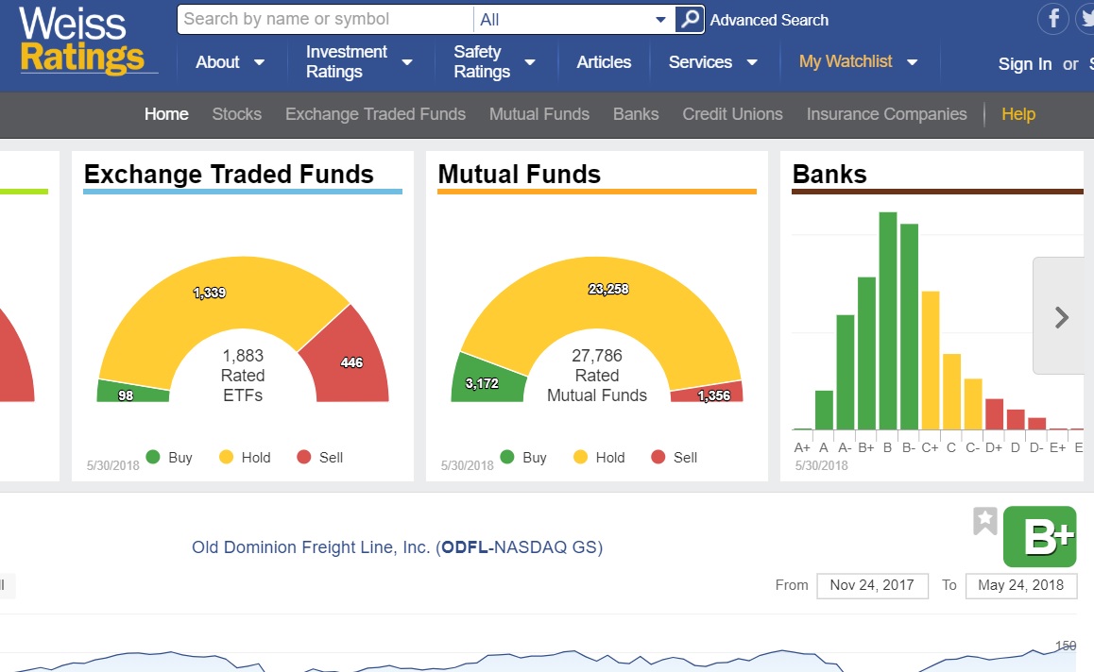Open the Facebook social icon
The width and height of the screenshot is (1094, 672).
pyautogui.click(x=1053, y=19)
